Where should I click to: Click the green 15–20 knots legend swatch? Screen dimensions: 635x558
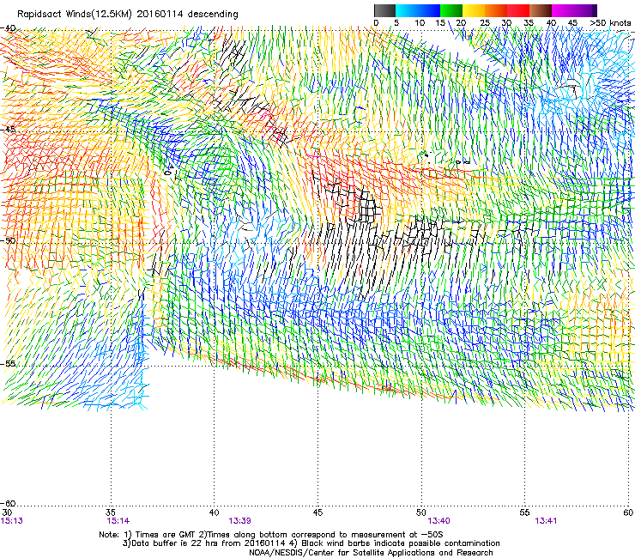coord(451,10)
